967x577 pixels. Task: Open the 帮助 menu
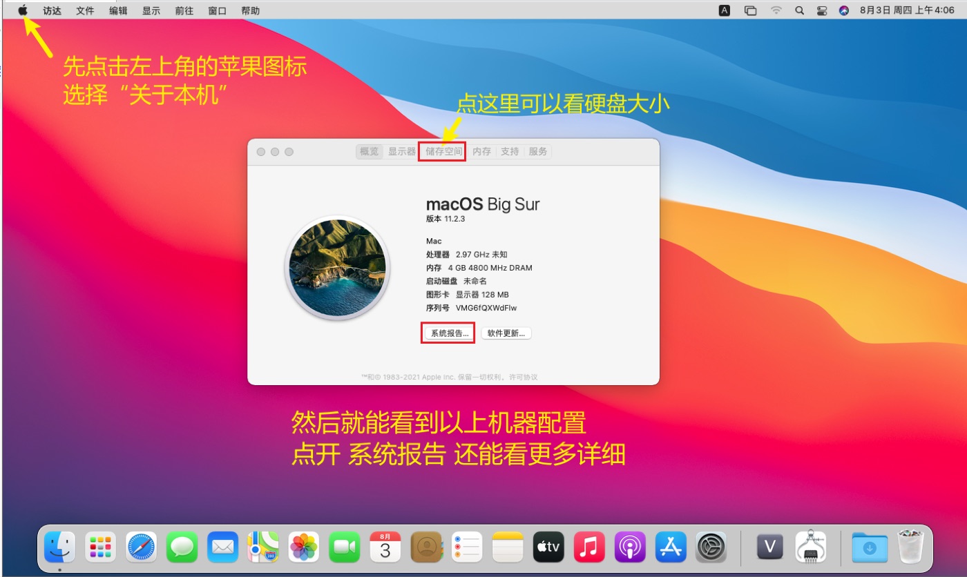[x=251, y=10]
